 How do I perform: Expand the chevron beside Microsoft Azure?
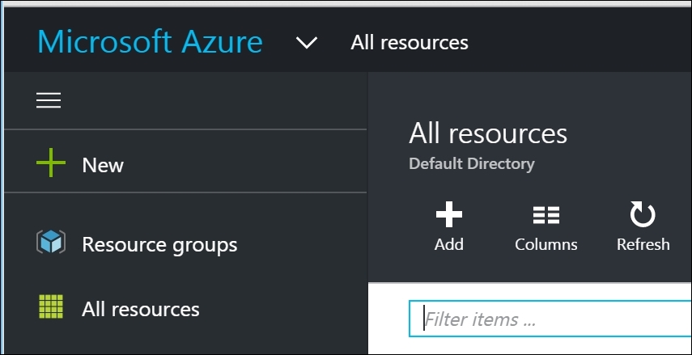pos(307,43)
